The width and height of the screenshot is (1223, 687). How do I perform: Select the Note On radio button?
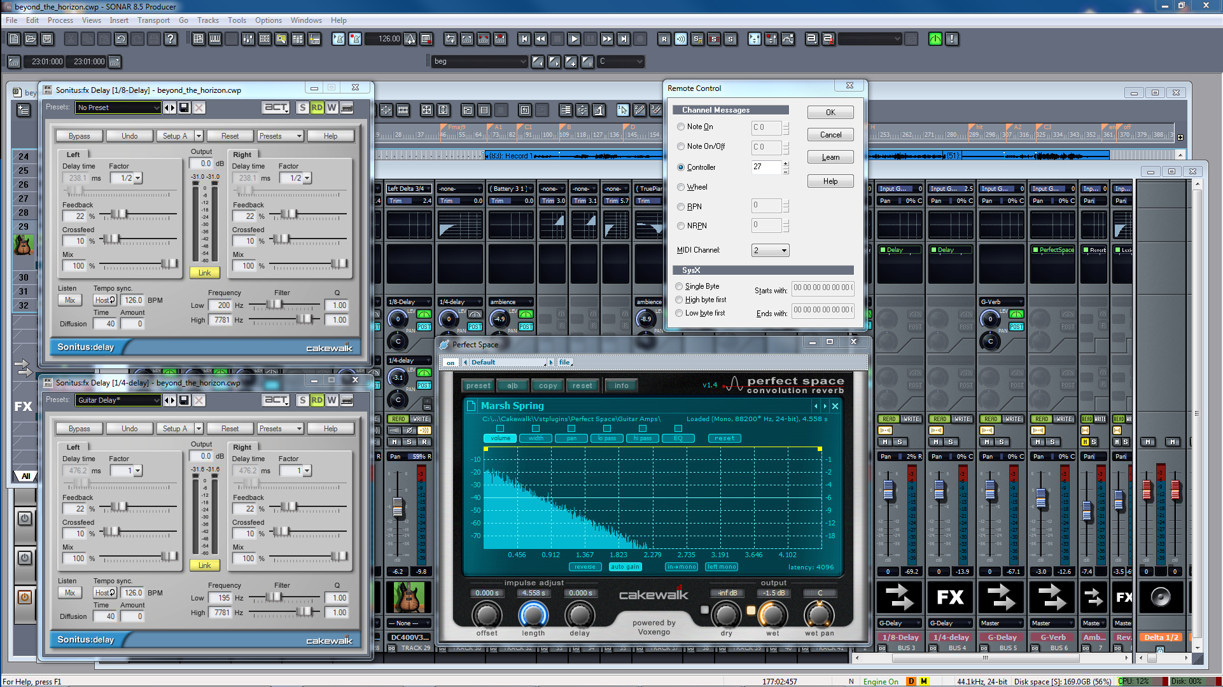click(681, 127)
